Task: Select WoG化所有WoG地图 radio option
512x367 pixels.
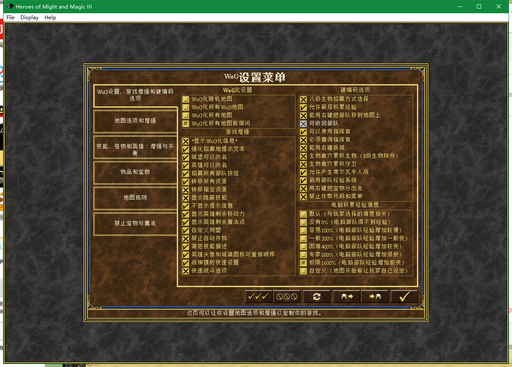Action: 186,107
